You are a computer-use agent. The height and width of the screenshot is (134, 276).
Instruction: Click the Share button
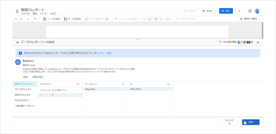coord(208,11)
